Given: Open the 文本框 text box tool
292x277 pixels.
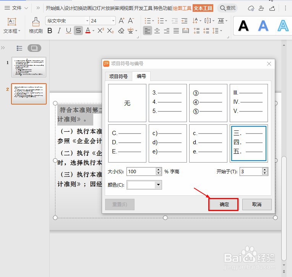Looking at the screenshot, I should tap(12, 26).
